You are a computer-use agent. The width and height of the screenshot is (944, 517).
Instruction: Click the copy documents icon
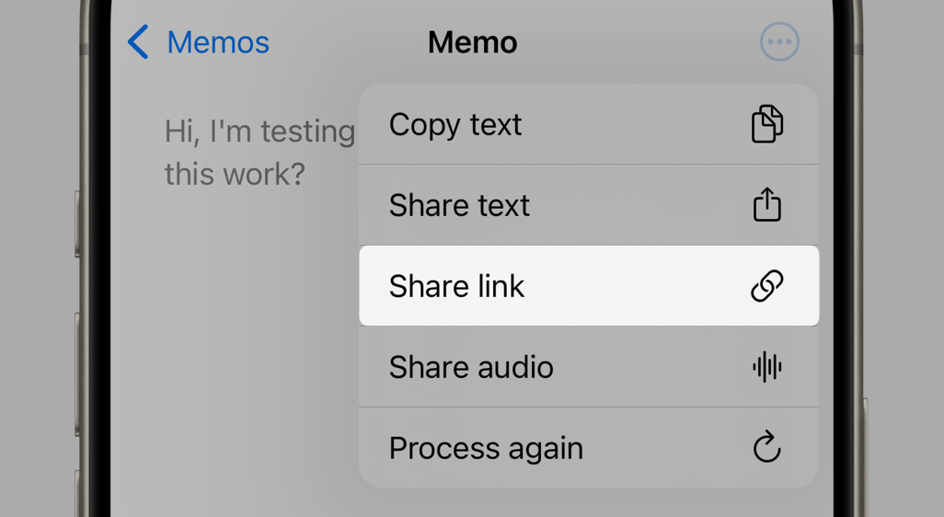pyautogui.click(x=766, y=124)
